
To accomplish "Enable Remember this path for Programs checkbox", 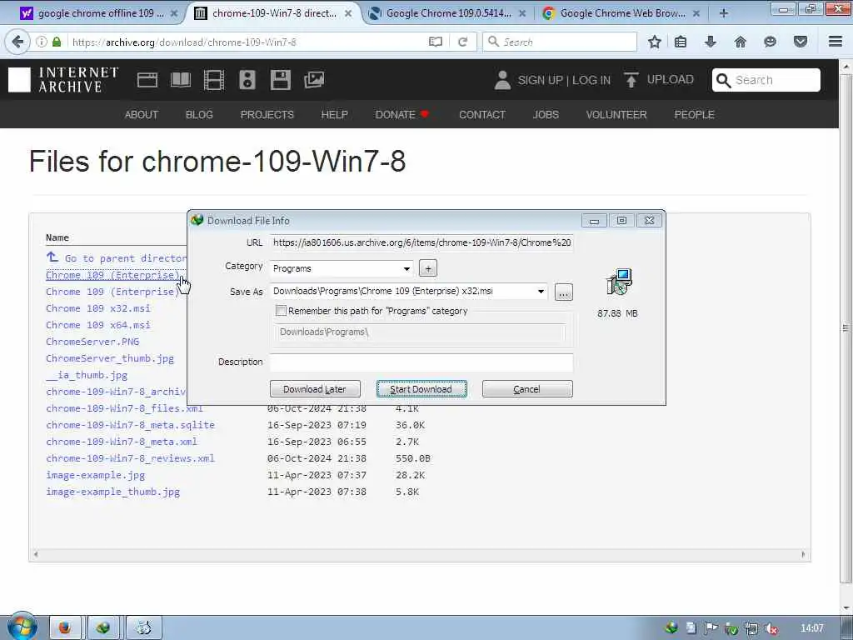I will point(281,311).
